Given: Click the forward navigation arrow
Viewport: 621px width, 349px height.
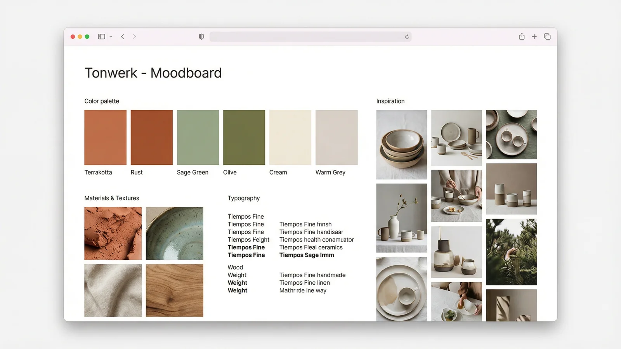Looking at the screenshot, I should tap(134, 36).
